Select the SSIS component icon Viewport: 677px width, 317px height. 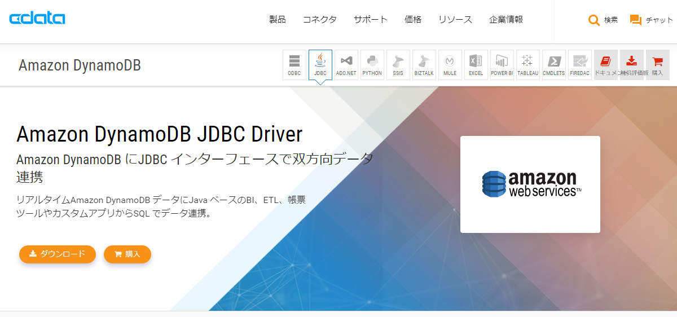click(x=398, y=65)
